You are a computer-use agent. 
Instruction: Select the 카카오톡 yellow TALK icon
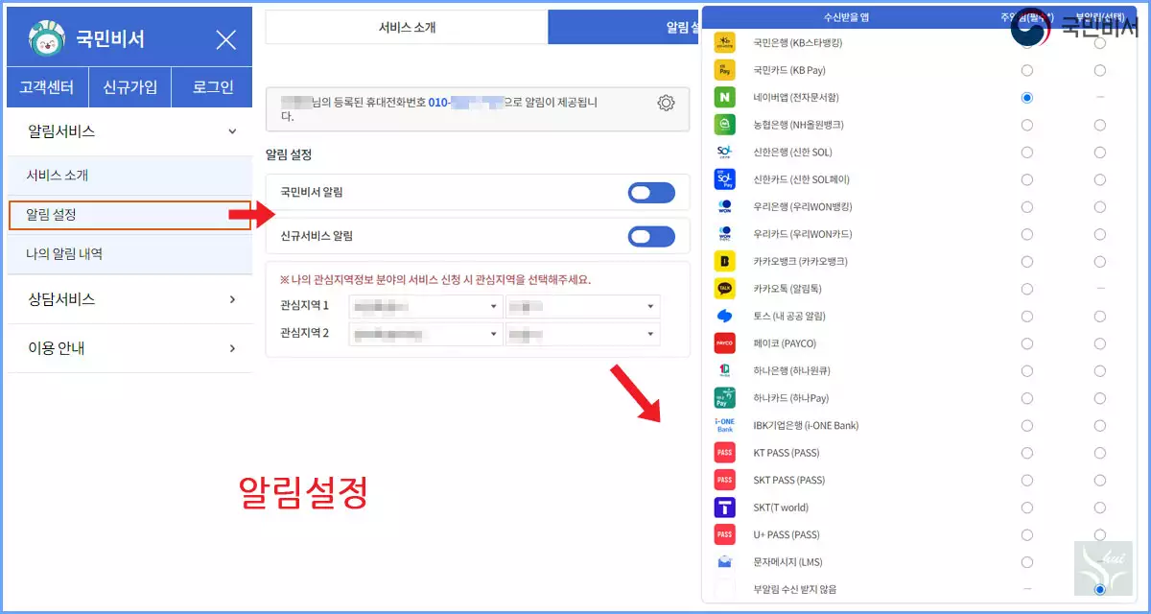pos(724,288)
